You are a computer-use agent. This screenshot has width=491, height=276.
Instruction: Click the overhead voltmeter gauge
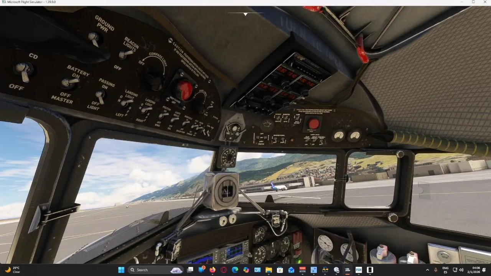click(267, 125)
